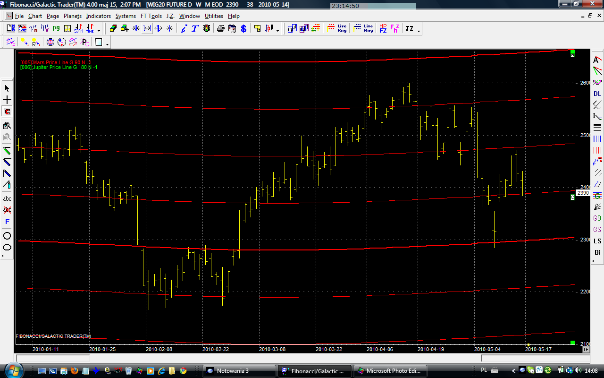This screenshot has width=604, height=378.
Task: Select the crosshair cursor tool
Action: [7, 100]
